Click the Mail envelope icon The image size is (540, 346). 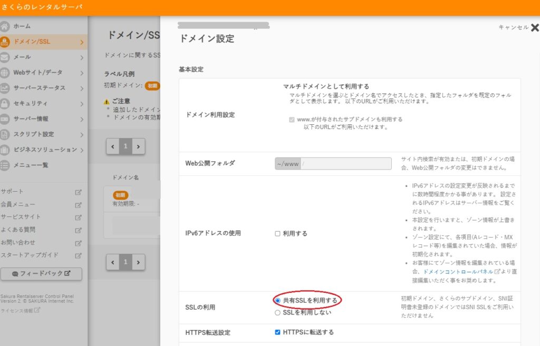[x=5, y=57]
